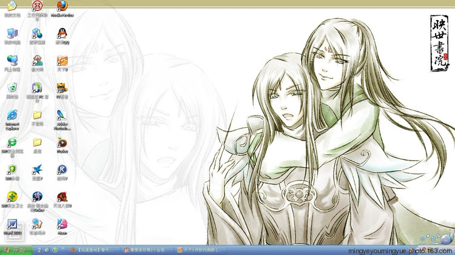The height and width of the screenshot is (255, 455).
Task: Launch the Ludashi (Master Lu) shortcut
Action: pyautogui.click(x=37, y=61)
